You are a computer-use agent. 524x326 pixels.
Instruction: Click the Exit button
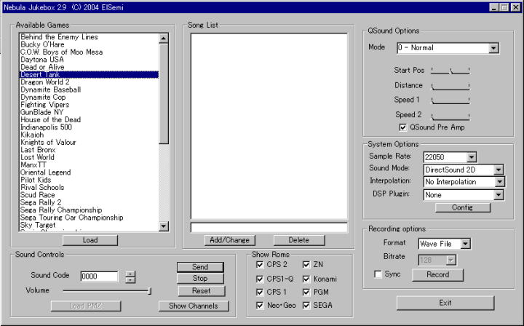[x=445, y=303]
